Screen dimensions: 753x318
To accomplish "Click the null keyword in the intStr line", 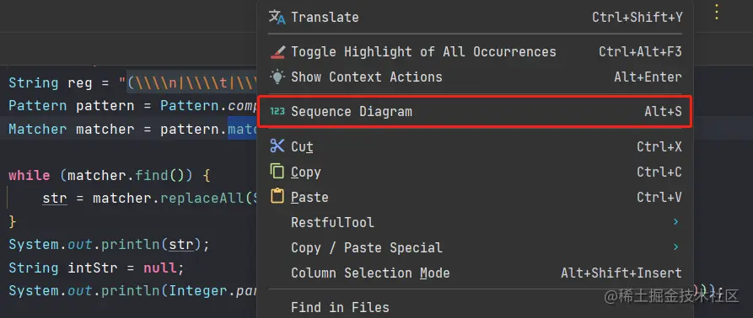I will tap(160, 268).
